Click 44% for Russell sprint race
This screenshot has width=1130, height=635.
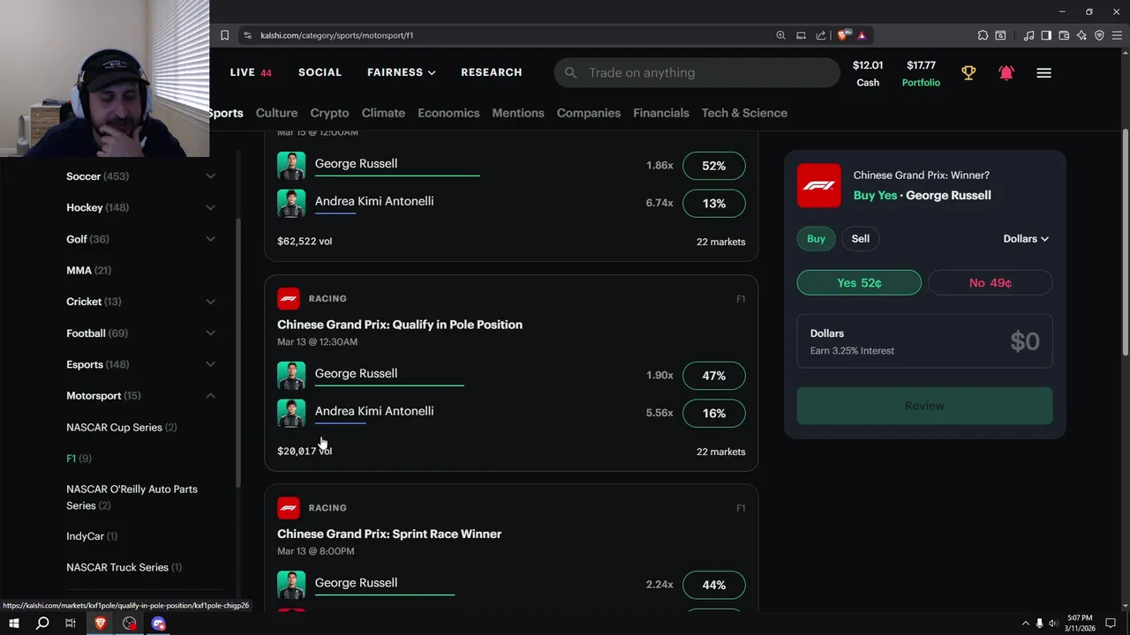click(x=713, y=585)
